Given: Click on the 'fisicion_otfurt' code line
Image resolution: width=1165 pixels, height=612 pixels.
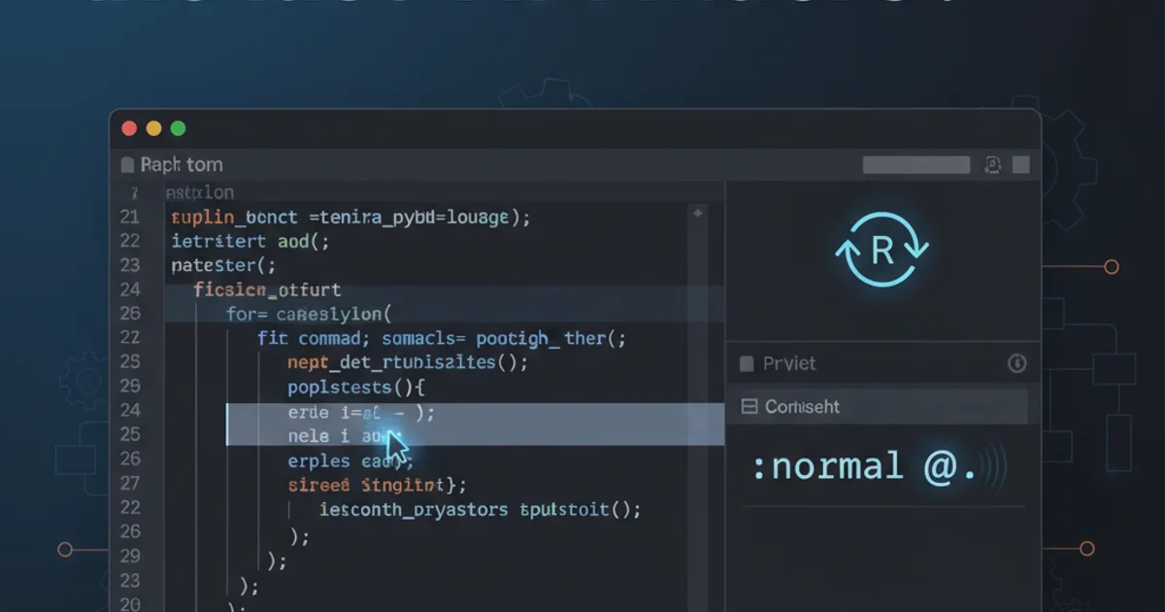Looking at the screenshot, I should tap(266, 289).
